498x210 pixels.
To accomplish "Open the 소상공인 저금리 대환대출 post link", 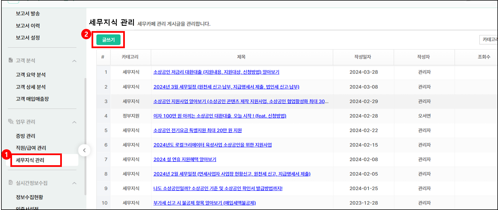I will point(216,72).
